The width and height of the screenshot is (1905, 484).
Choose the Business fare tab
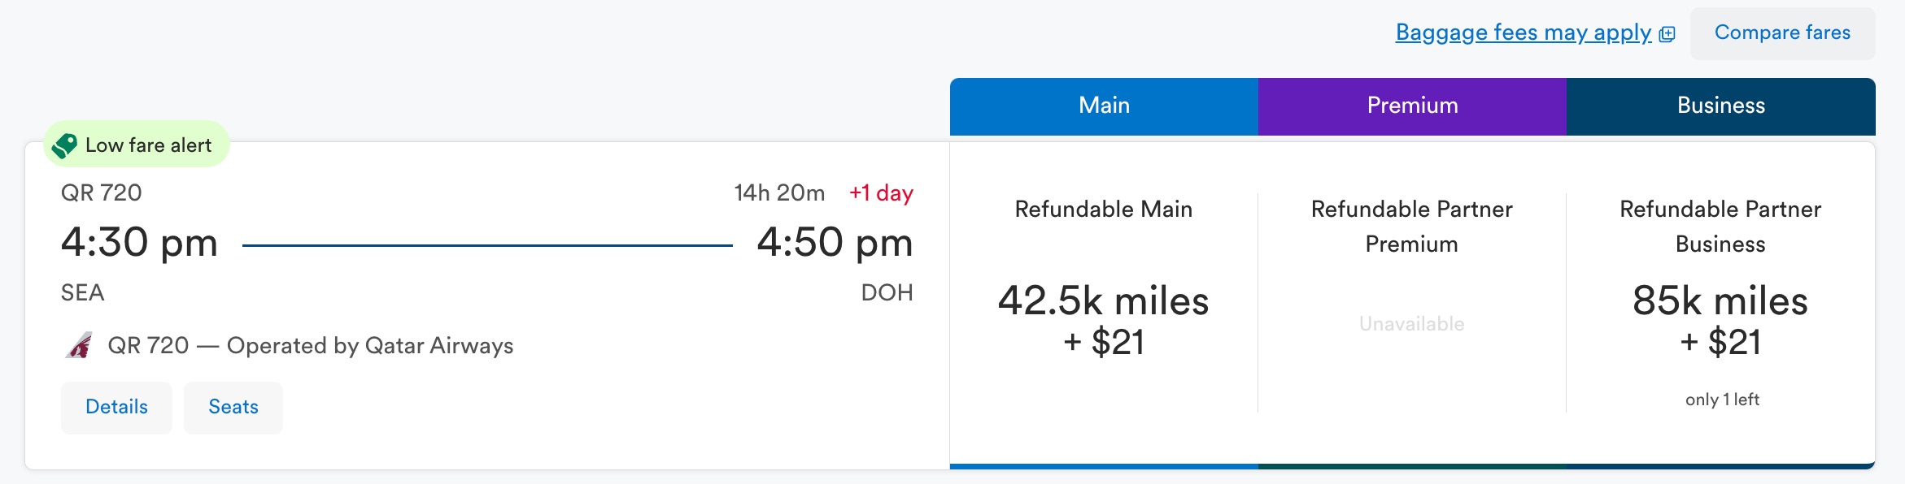(1720, 106)
